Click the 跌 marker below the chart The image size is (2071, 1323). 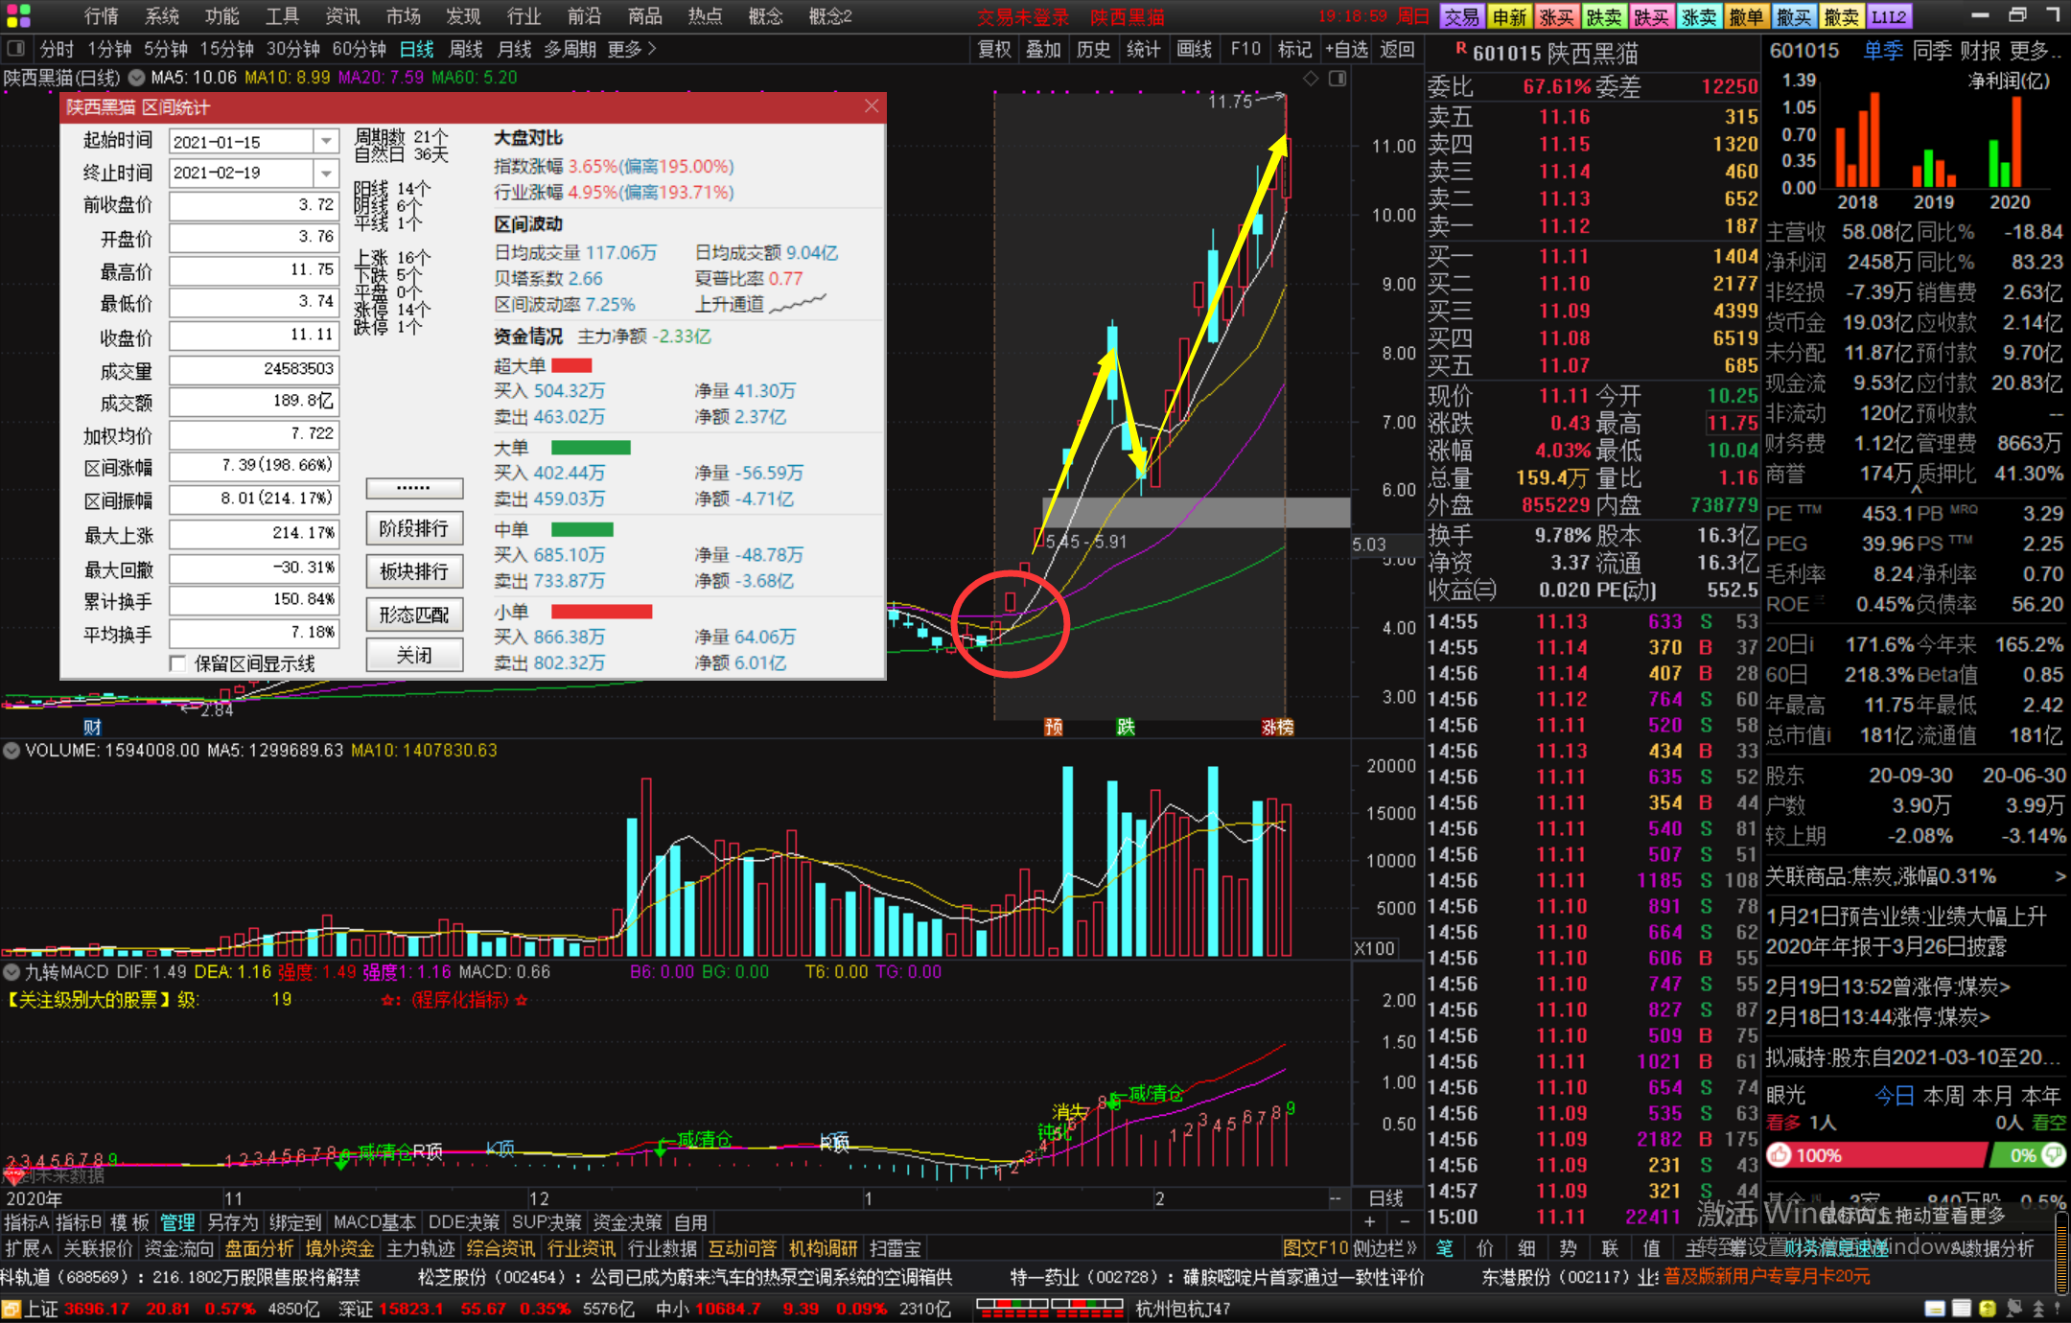1126,727
